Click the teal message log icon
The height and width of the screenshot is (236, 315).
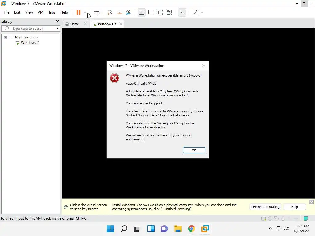click(306, 219)
